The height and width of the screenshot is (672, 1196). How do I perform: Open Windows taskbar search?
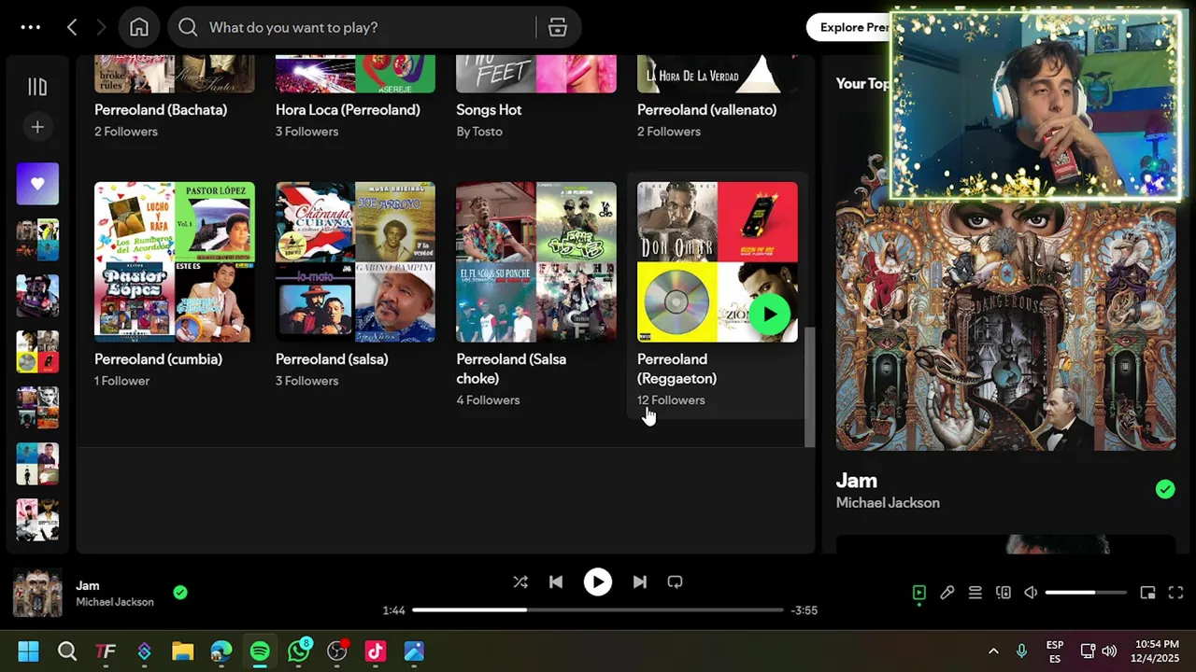(x=67, y=651)
